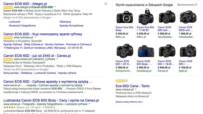Open Canon EOS 60D + EF-S product title

tap(124, 63)
